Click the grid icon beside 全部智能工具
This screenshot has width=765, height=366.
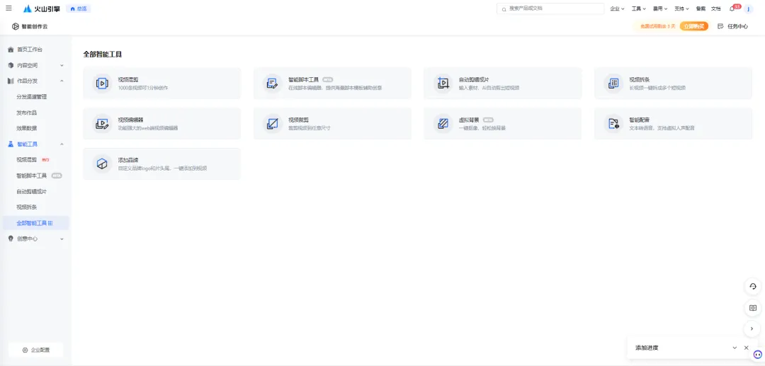pos(50,223)
